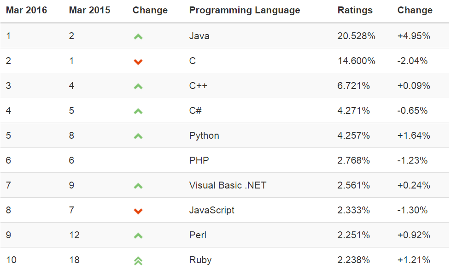This screenshot has width=451, height=271.
Task: Click the 2.238% rating value
Action: [x=353, y=260]
